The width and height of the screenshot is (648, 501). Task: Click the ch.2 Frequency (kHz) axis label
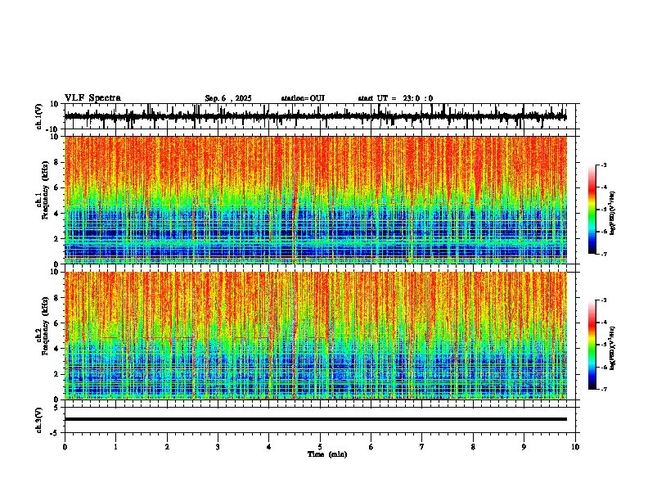tap(42, 326)
